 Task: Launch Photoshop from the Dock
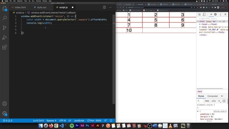point(87,126)
